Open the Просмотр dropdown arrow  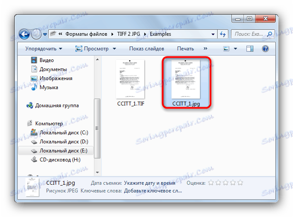click(114, 49)
